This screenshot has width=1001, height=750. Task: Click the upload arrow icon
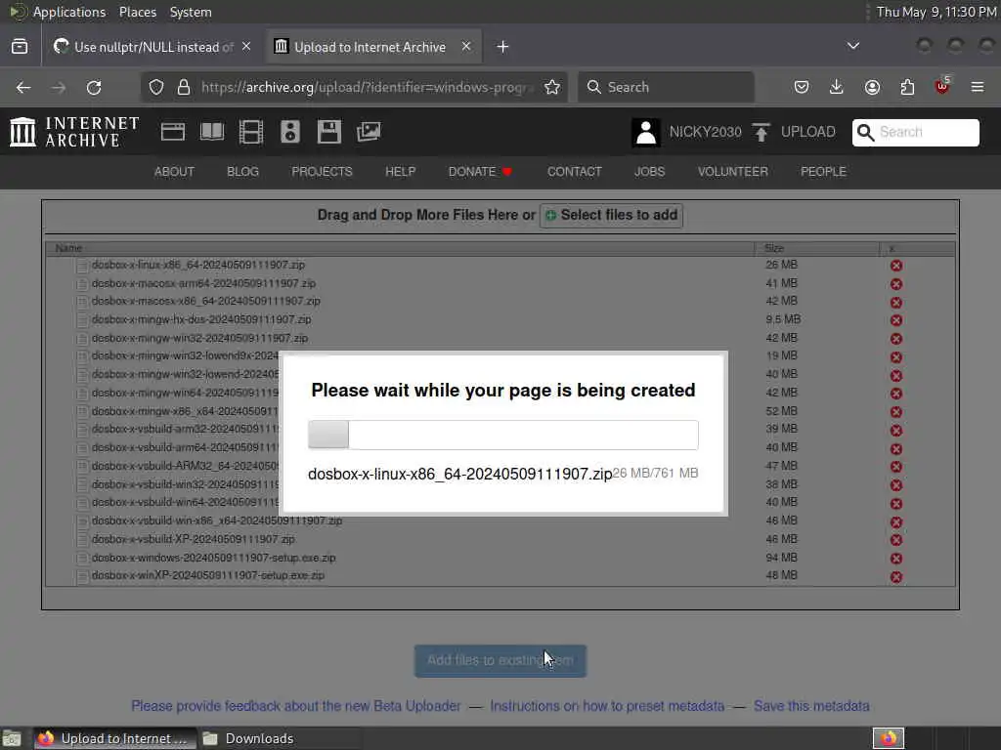click(761, 132)
